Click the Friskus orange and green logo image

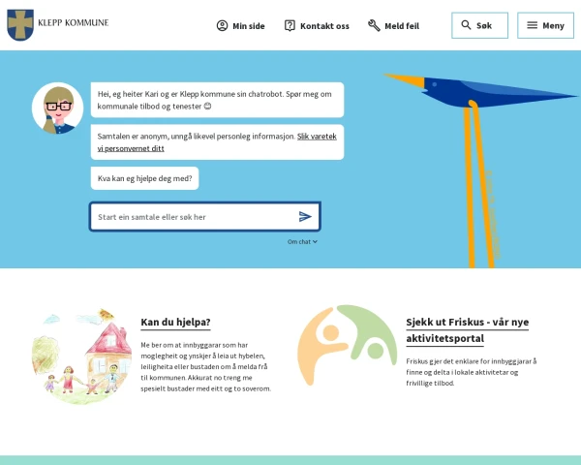[x=348, y=345]
